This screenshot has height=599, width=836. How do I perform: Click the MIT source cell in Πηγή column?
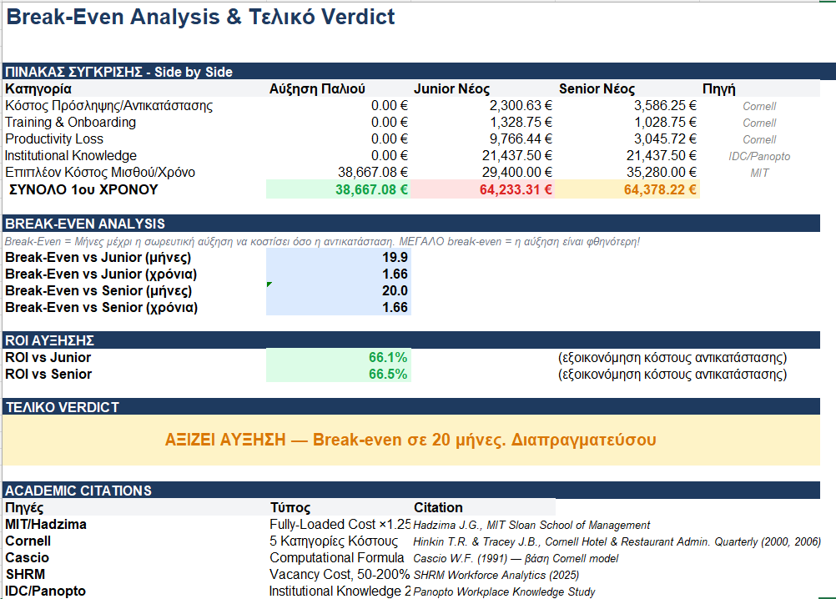pyautogui.click(x=759, y=173)
